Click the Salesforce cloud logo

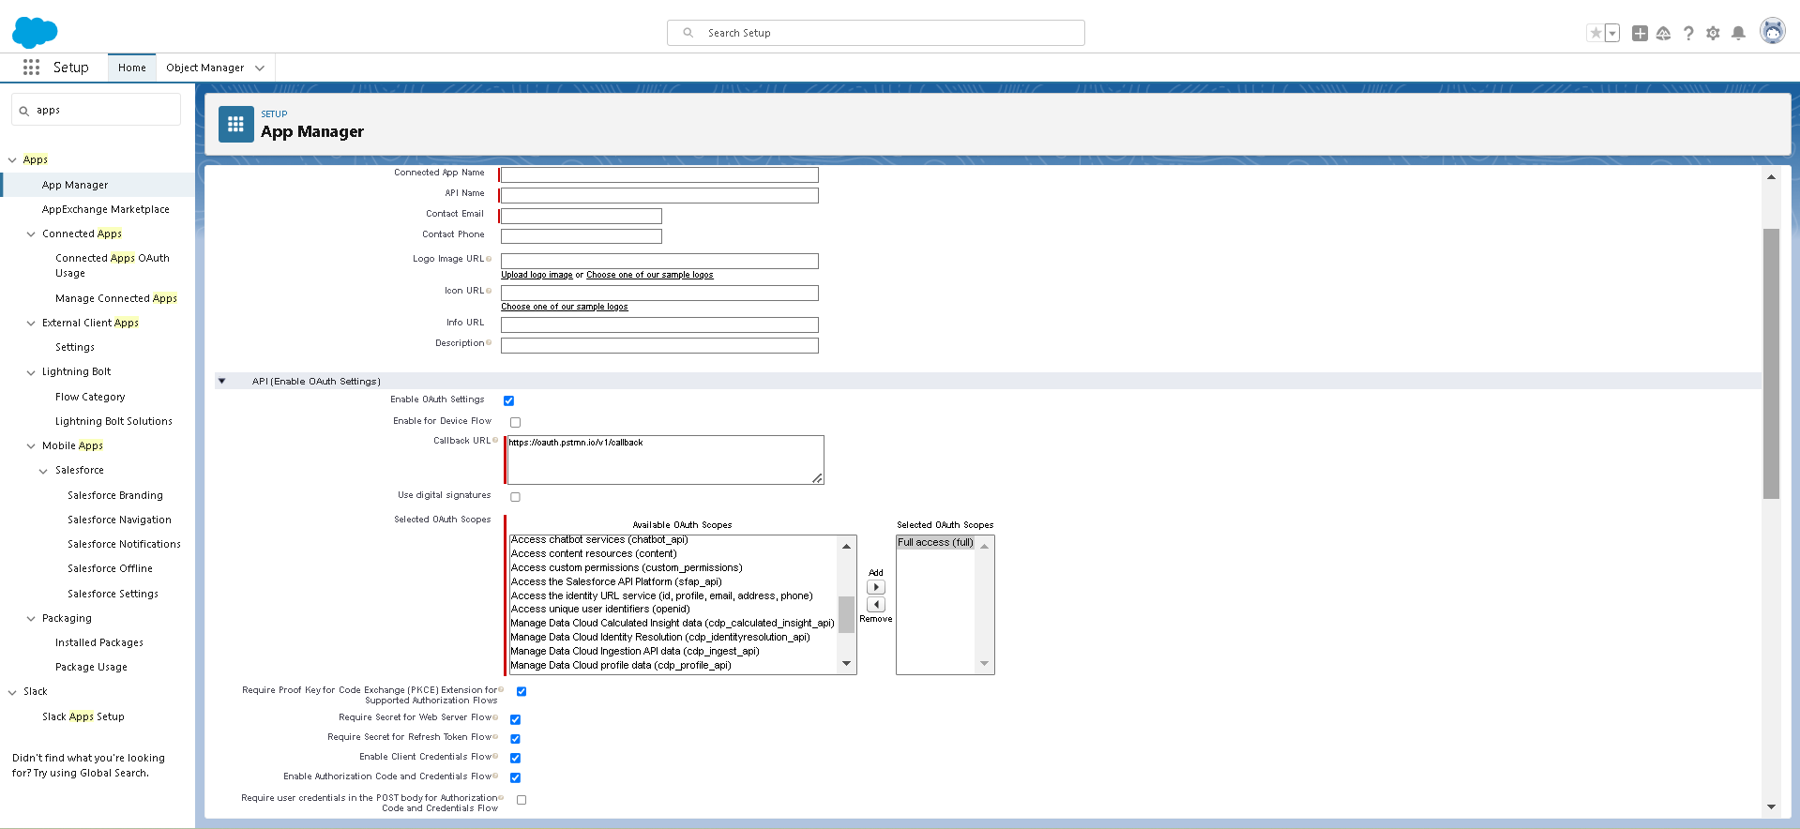click(x=35, y=32)
